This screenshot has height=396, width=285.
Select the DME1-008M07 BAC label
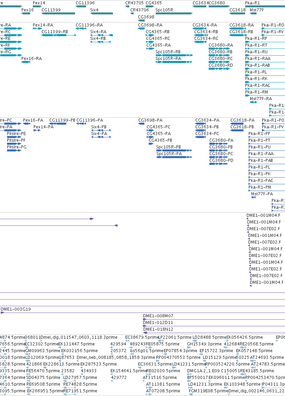coord(158,316)
